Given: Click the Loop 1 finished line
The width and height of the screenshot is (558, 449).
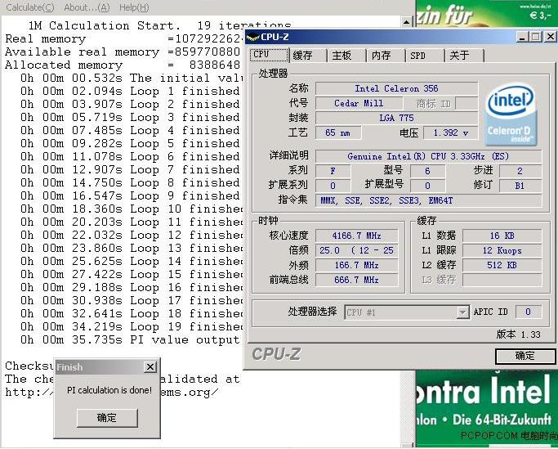Looking at the screenshot, I should pyautogui.click(x=130, y=92).
